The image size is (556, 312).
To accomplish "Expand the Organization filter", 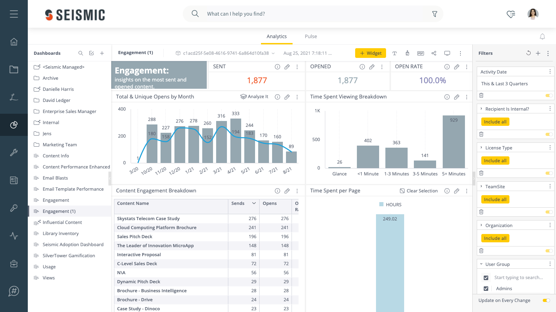I will 481,225.
